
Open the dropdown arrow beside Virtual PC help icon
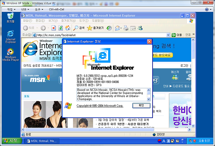211,10
